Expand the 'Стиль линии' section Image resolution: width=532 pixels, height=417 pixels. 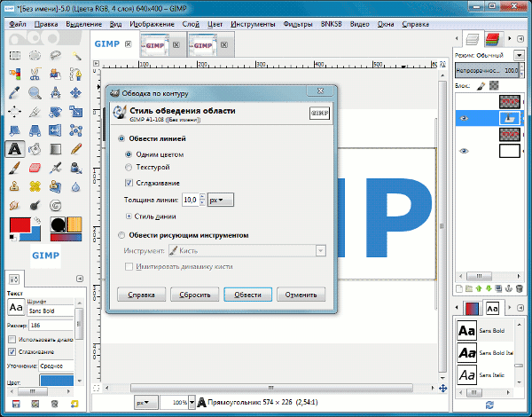pyautogui.click(x=129, y=216)
